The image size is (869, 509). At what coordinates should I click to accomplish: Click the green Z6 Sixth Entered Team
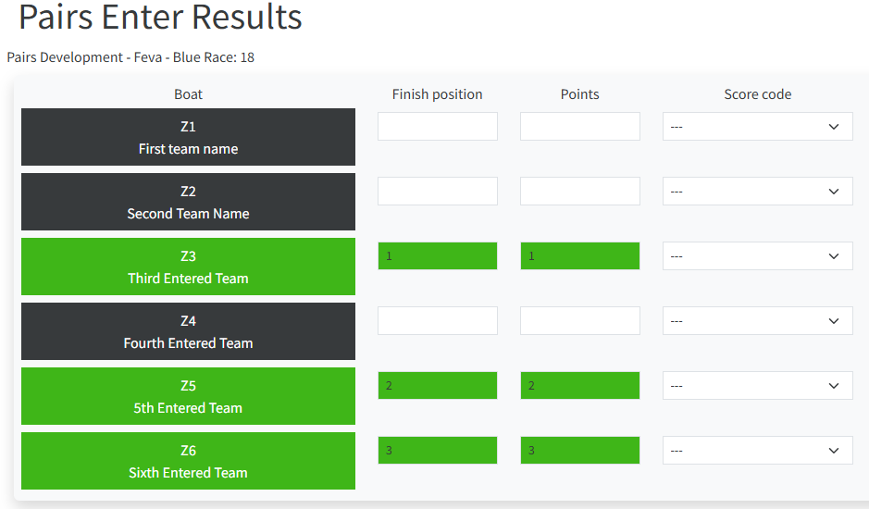pos(188,461)
